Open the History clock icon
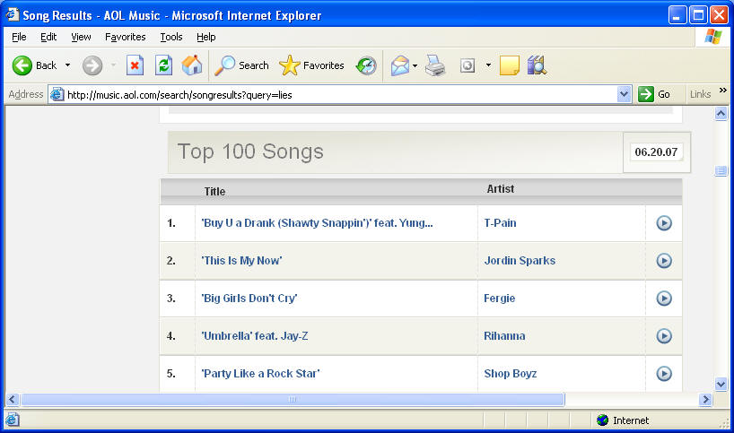Screen dimensions: 734x433 click(x=366, y=65)
